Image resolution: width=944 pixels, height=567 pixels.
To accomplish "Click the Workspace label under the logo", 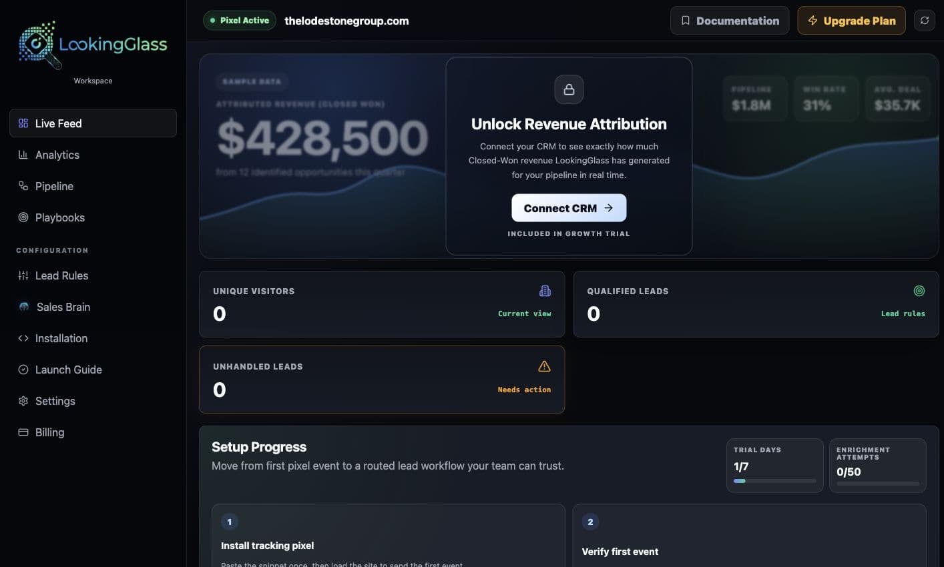I will pos(93,81).
